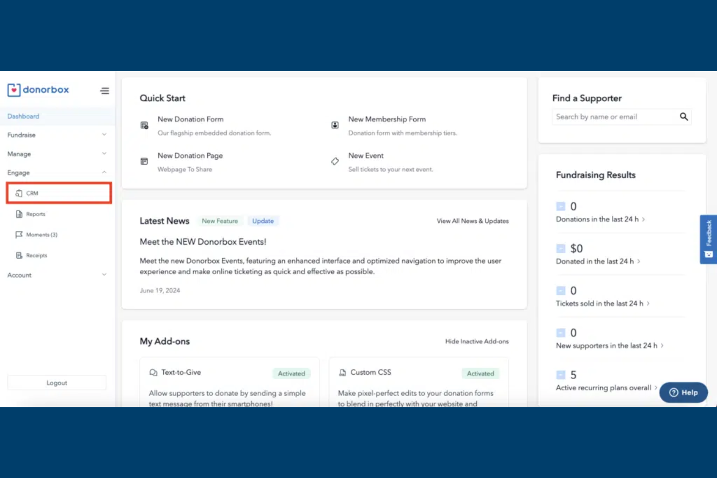Open the Fundraise sidebar section

[x=57, y=135]
